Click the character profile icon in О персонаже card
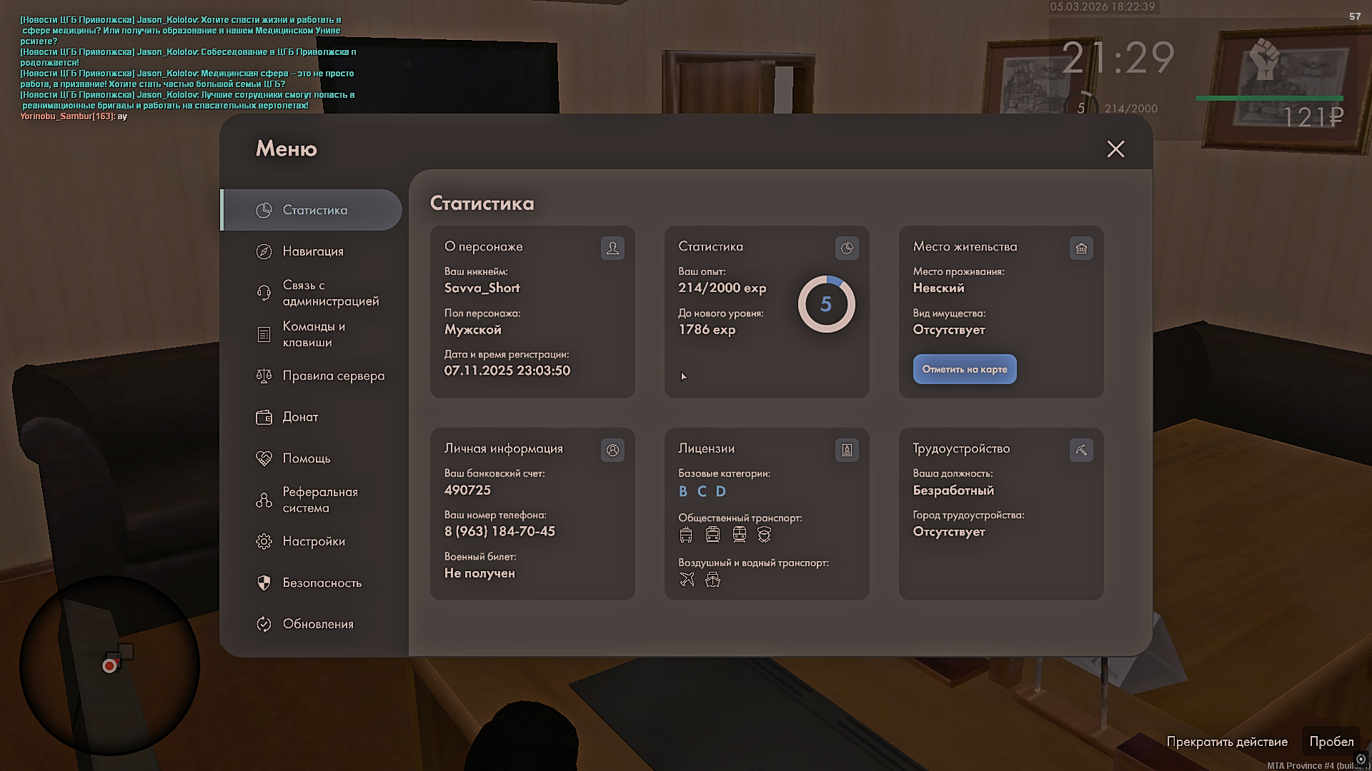 click(612, 248)
